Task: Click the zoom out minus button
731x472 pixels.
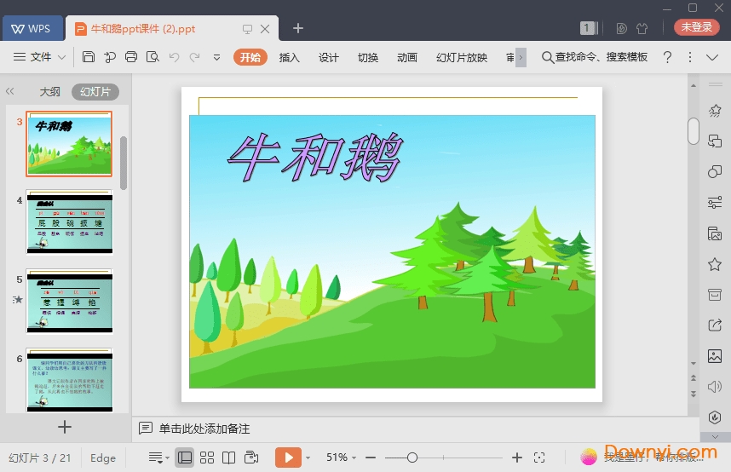Action: 371,458
